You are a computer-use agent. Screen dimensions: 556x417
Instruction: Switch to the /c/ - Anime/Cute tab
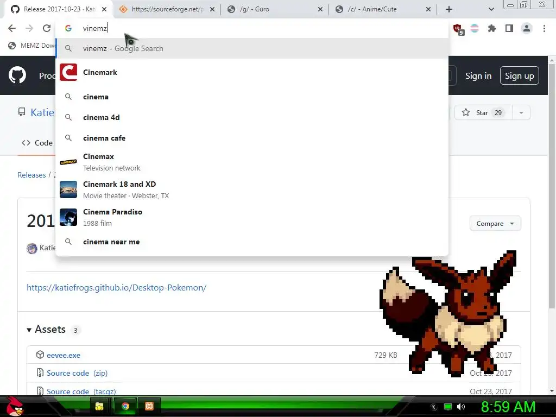click(382, 9)
